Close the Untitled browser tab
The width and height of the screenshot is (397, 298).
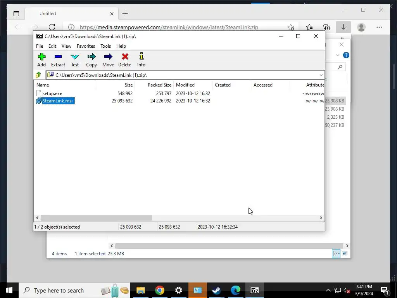tap(112, 14)
